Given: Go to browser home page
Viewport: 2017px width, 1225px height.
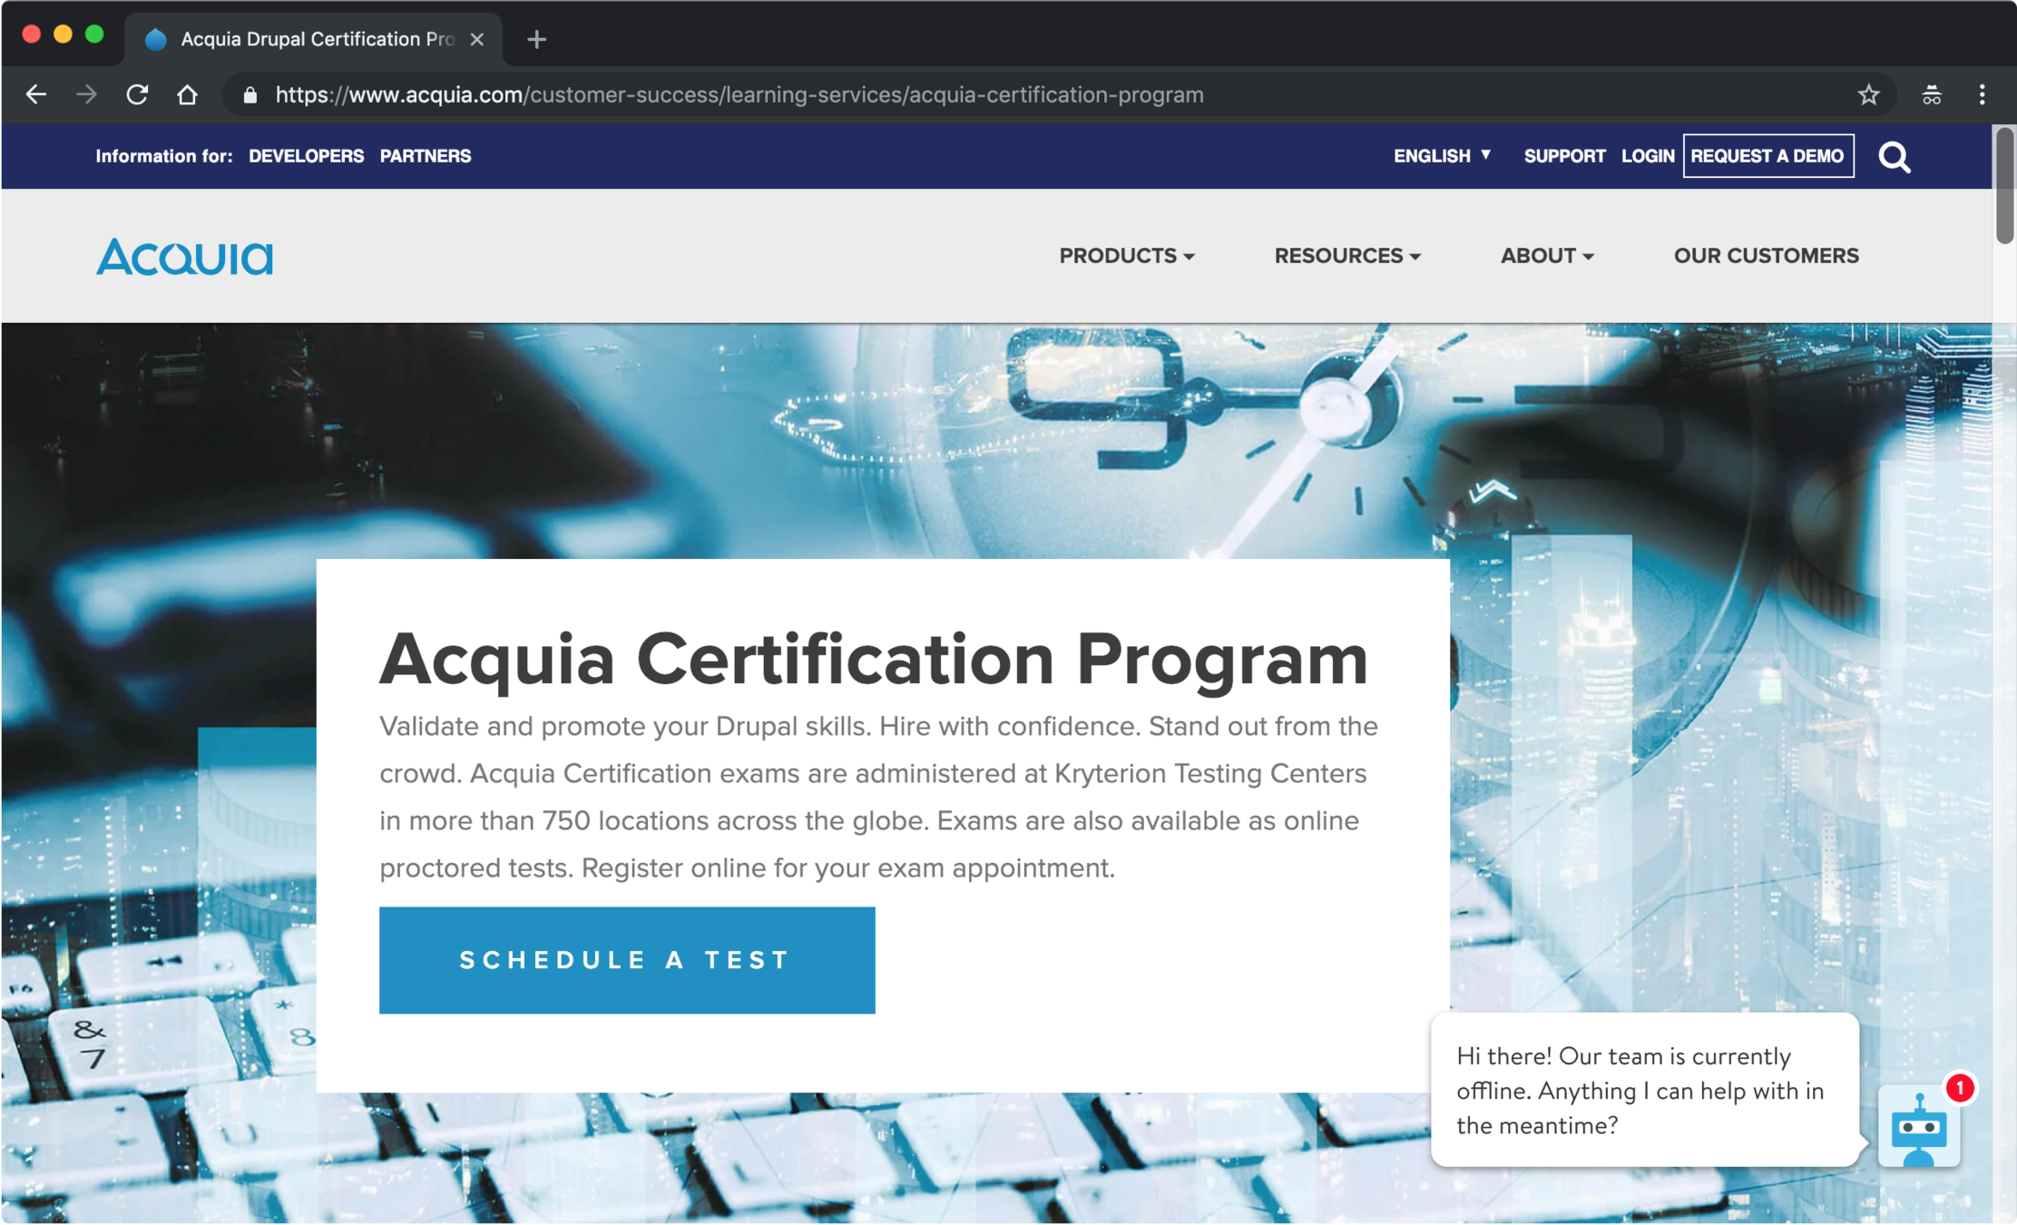Looking at the screenshot, I should 188,94.
